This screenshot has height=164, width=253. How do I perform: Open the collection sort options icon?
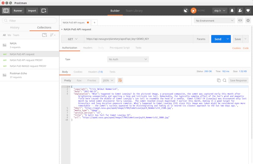click(x=53, y=35)
